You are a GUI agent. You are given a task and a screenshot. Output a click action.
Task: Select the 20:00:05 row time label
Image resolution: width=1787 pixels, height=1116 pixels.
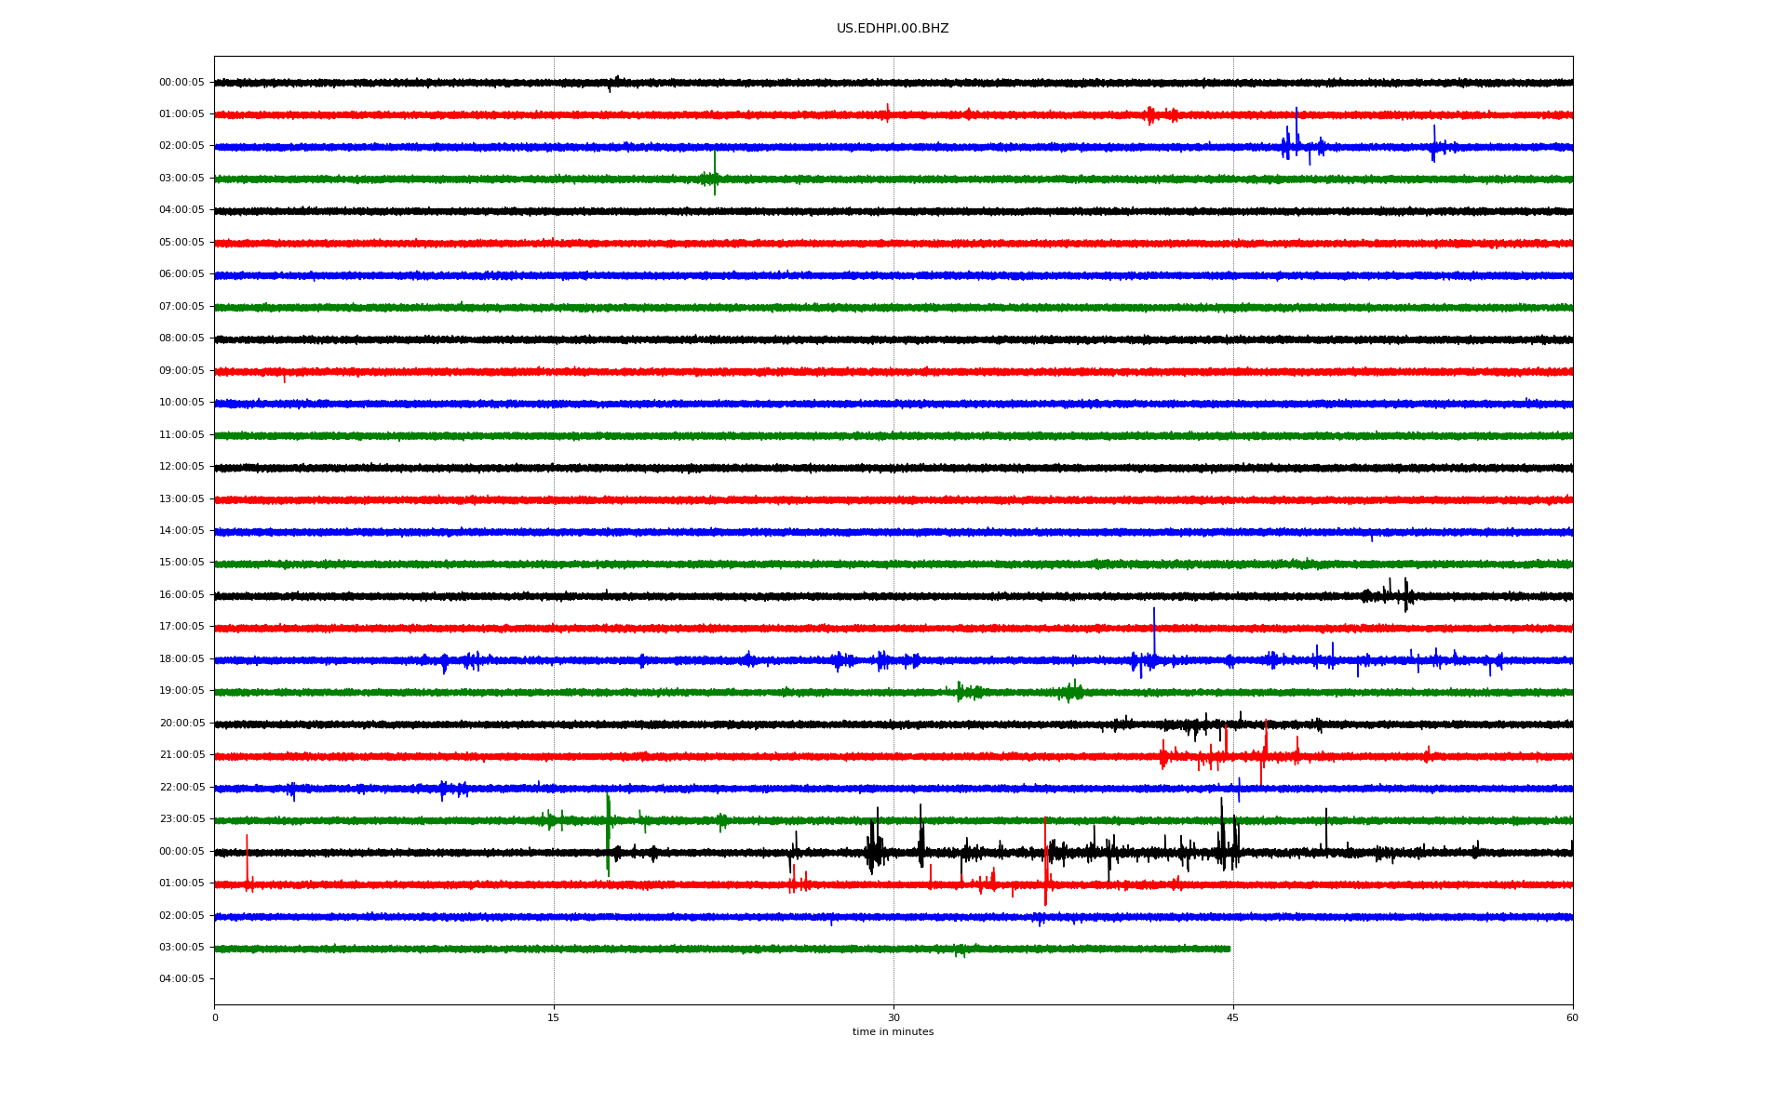click(181, 724)
